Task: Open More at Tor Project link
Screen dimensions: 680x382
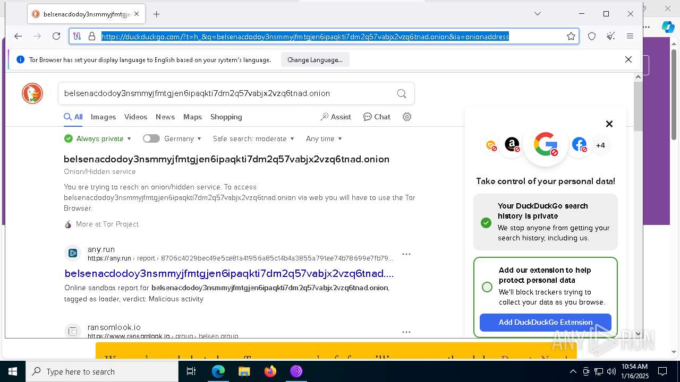Action: pyautogui.click(x=107, y=224)
